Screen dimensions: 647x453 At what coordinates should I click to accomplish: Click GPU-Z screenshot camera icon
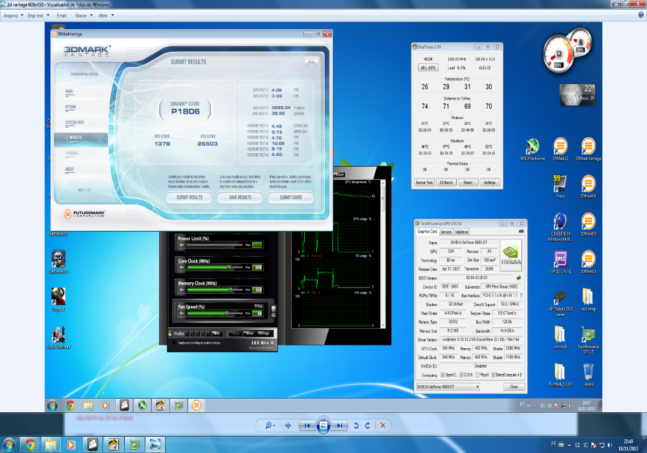click(521, 232)
